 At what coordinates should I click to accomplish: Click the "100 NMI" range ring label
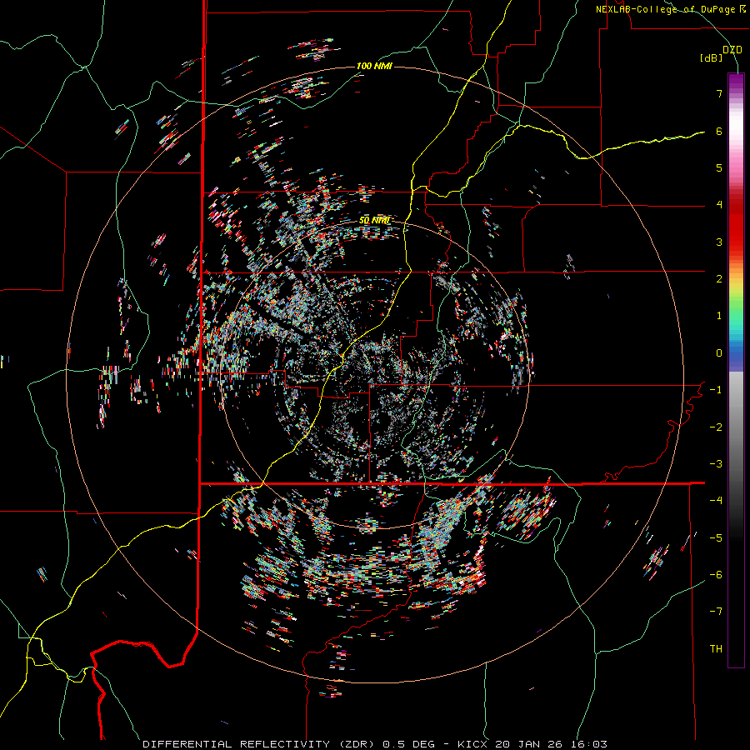(x=374, y=66)
